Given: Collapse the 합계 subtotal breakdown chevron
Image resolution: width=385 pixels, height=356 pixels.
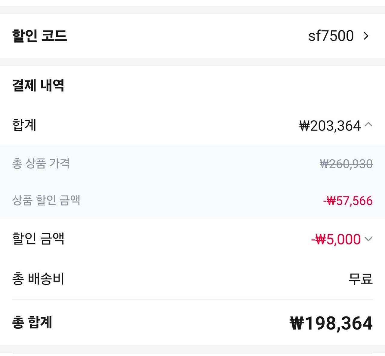Looking at the screenshot, I should pyautogui.click(x=368, y=124).
